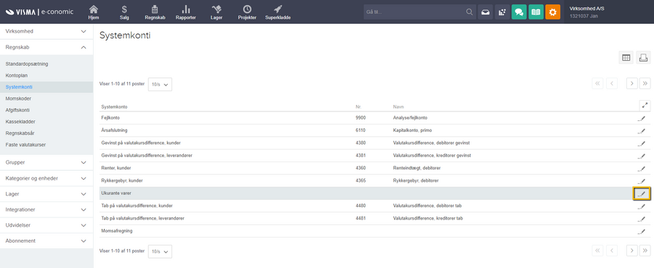Edit Tab på valutakursdifference, kunder pencil
The image size is (654, 268).
(642, 206)
